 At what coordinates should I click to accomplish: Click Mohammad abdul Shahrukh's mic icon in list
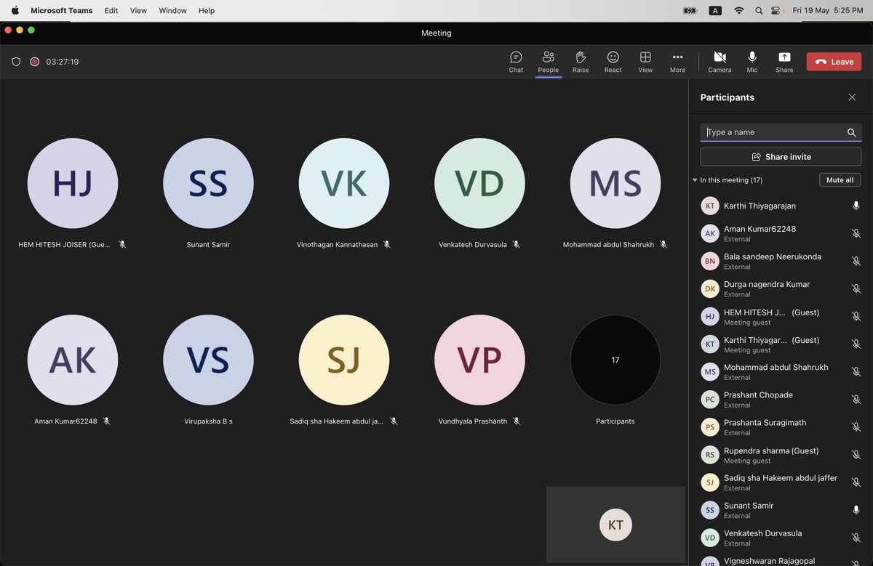click(856, 372)
